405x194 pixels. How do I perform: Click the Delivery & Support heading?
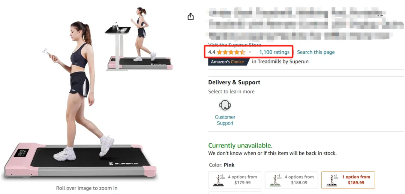click(x=234, y=83)
